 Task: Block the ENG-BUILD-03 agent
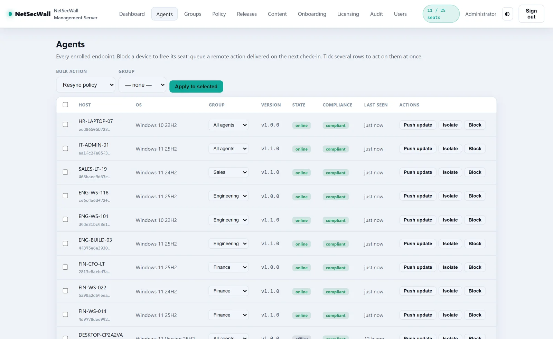pos(475,243)
